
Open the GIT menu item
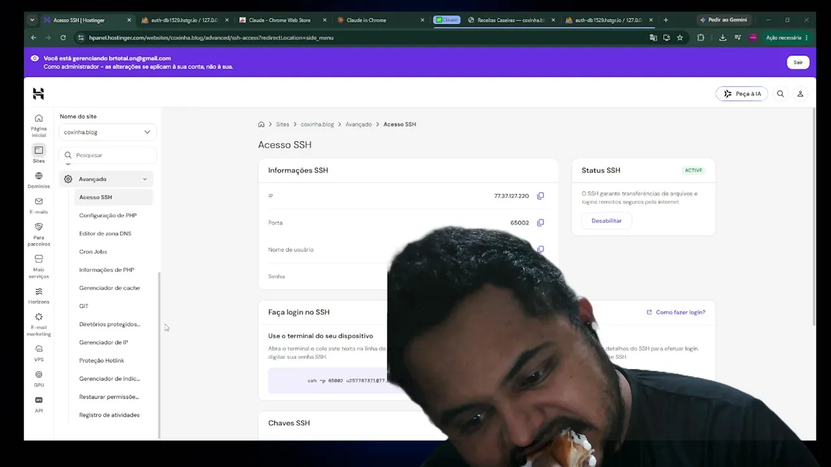tap(84, 306)
